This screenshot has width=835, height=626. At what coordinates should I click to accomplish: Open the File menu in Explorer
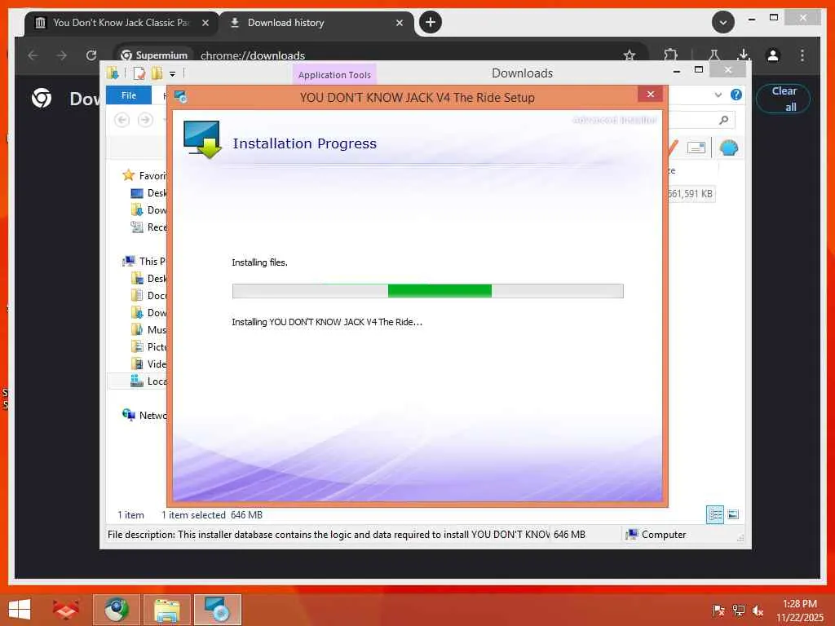129,95
